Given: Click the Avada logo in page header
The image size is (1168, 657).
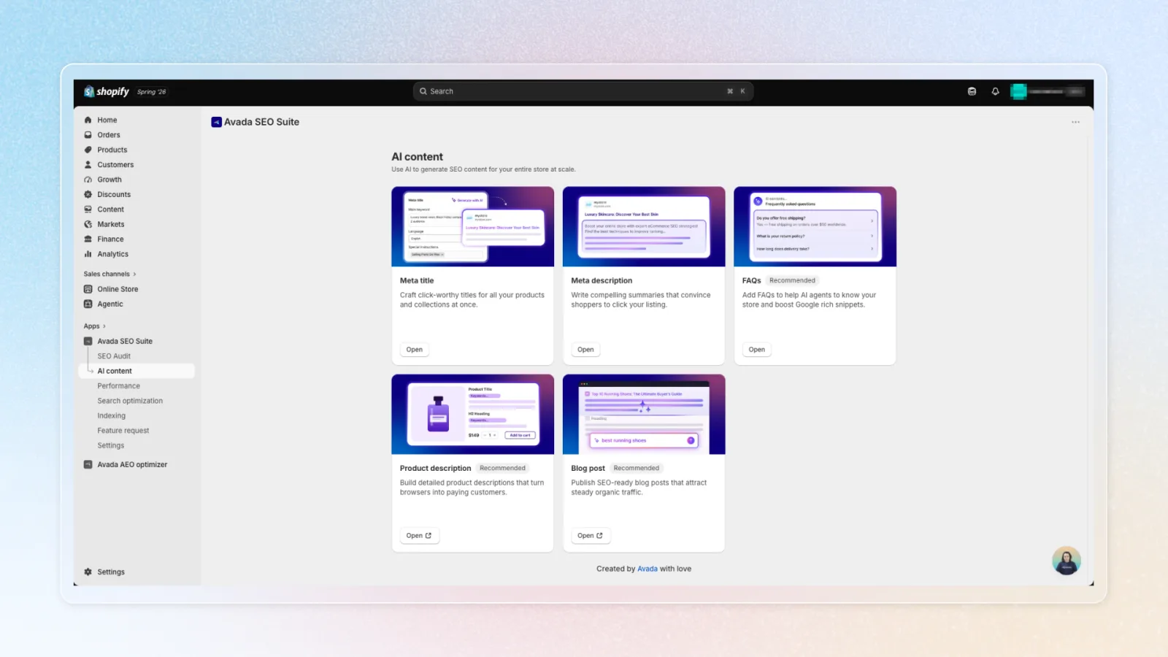Looking at the screenshot, I should tap(216, 122).
